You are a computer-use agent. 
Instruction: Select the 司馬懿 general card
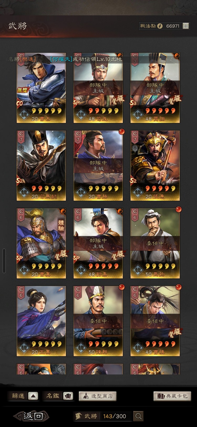tap(41, 166)
